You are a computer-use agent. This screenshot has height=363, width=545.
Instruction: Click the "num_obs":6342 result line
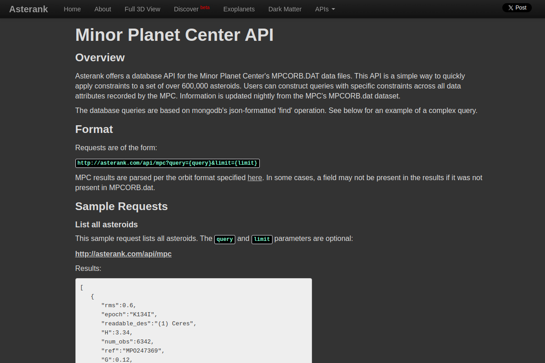click(128, 342)
